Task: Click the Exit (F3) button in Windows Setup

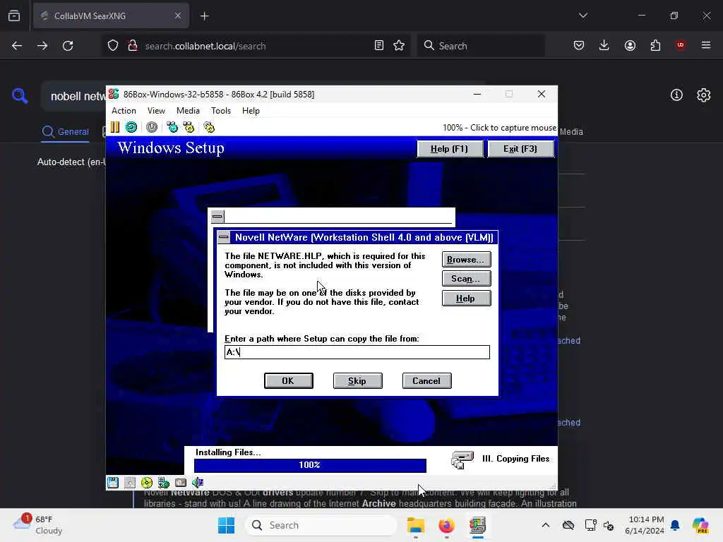Action: [x=520, y=149]
